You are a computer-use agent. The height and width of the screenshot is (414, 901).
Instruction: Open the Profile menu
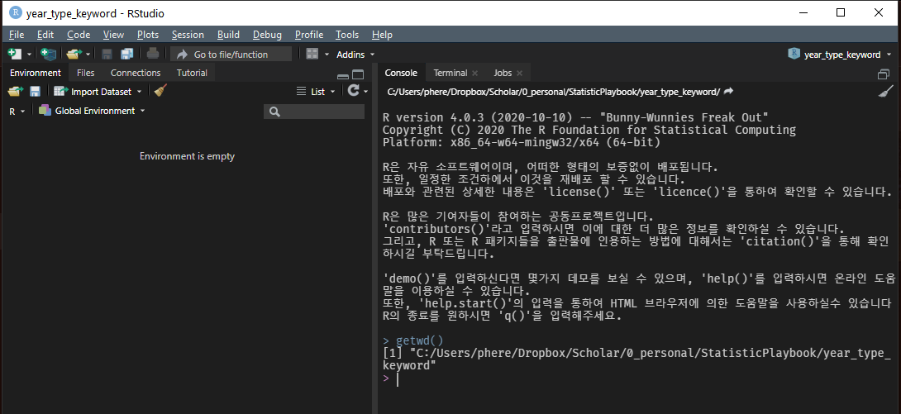tap(309, 35)
